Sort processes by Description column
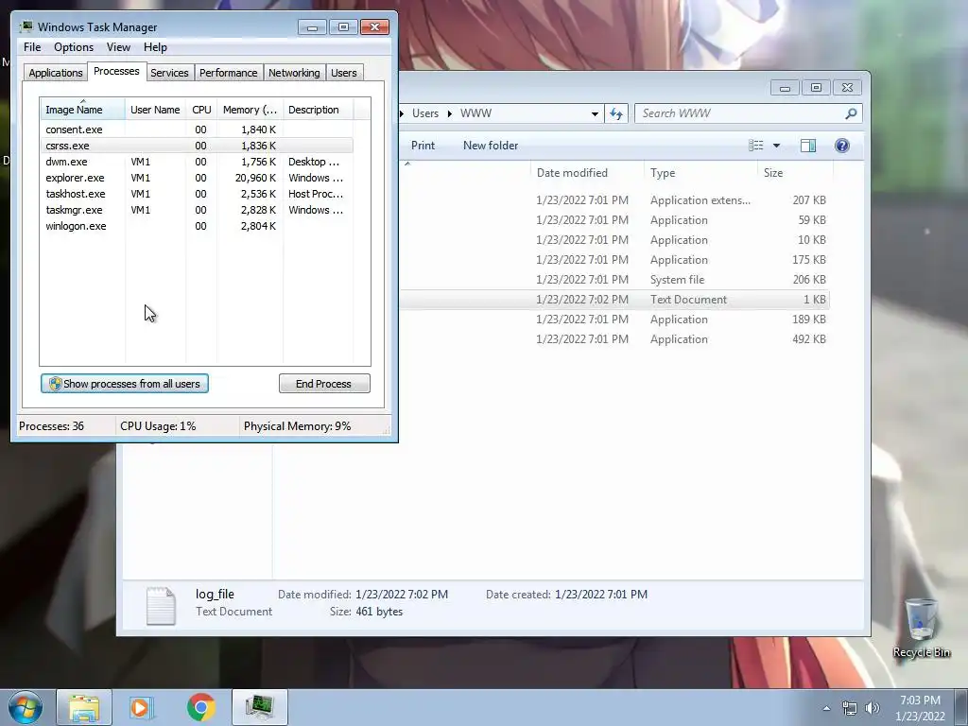This screenshot has height=726, width=968. pos(318,110)
